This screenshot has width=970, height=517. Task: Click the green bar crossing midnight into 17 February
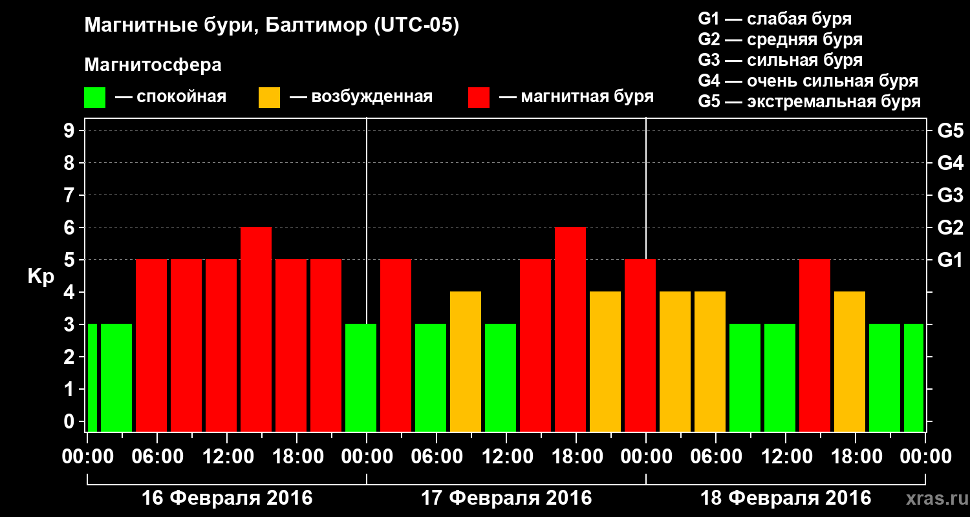(x=361, y=377)
